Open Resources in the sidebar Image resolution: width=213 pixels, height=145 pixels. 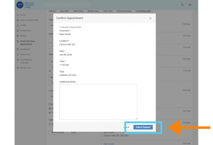click(25, 54)
